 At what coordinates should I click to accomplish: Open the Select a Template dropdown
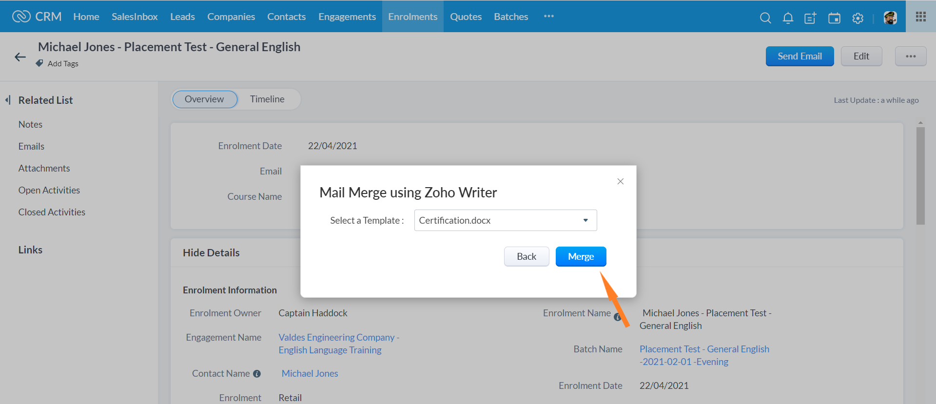click(506, 220)
